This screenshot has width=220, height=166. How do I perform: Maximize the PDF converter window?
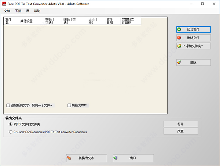click(202, 4)
